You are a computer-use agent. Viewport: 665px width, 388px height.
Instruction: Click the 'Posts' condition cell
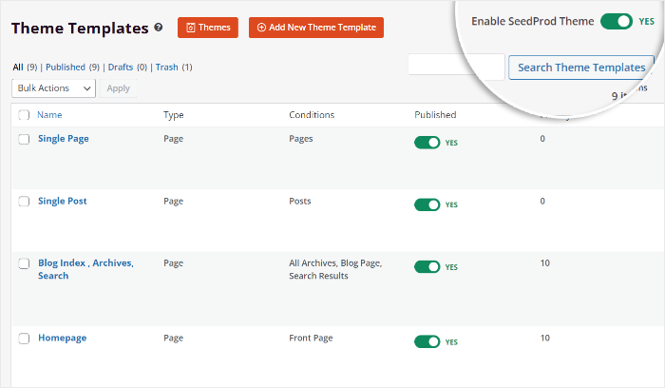pos(300,202)
